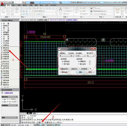Screen dimensions: 127x126
Task: Click the 北向角度< button
Action: (x=85, y=69)
